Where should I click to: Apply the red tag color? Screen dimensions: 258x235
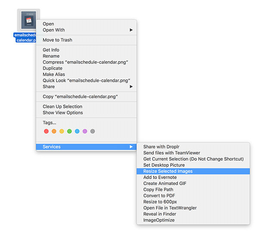tap(46, 131)
